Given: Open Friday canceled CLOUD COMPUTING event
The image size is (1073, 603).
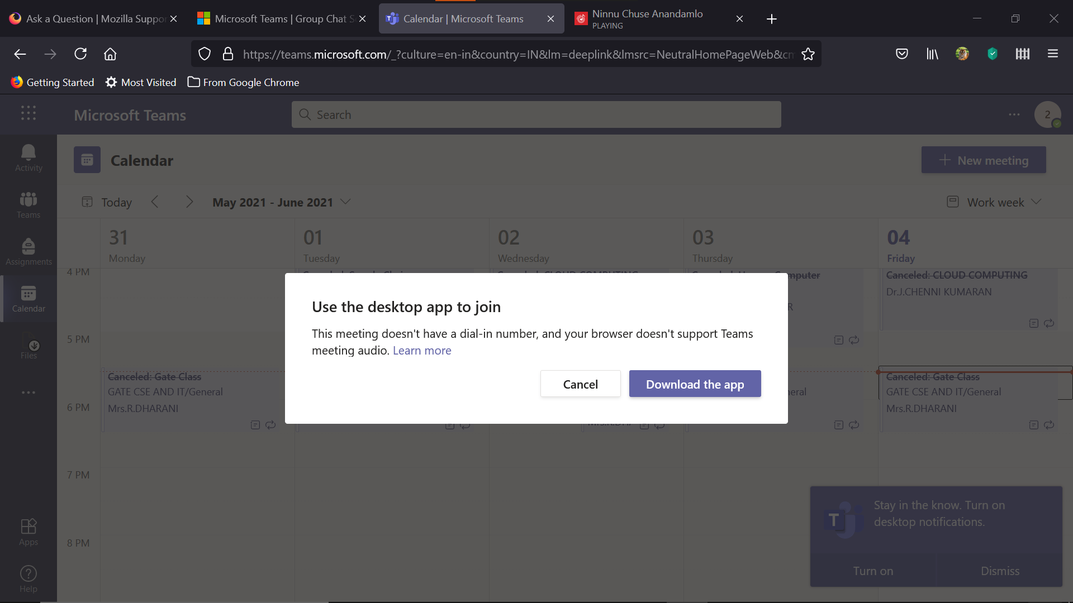Looking at the screenshot, I should pyautogui.click(x=969, y=299).
